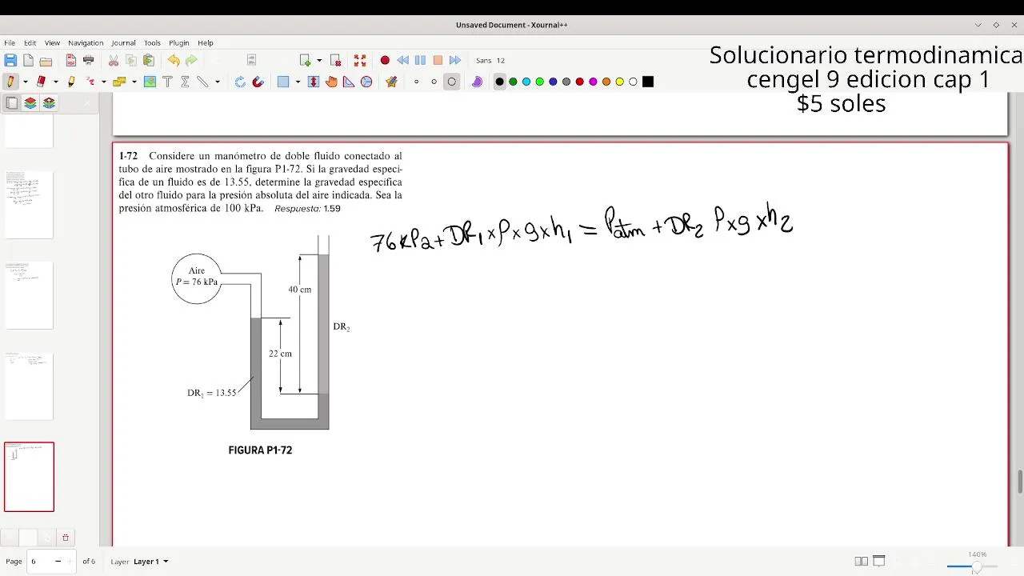
Task: Select the rectangle selection tool
Action: [283, 82]
